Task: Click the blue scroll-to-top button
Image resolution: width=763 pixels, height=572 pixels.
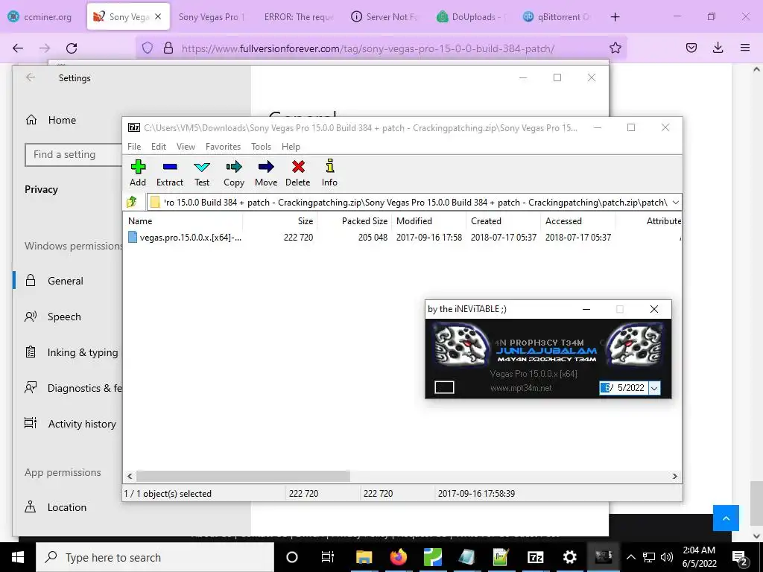Action: click(x=726, y=518)
